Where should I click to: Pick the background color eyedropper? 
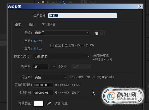click(49, 103)
